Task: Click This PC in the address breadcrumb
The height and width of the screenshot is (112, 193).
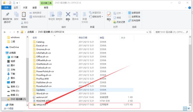Action: click(30, 32)
